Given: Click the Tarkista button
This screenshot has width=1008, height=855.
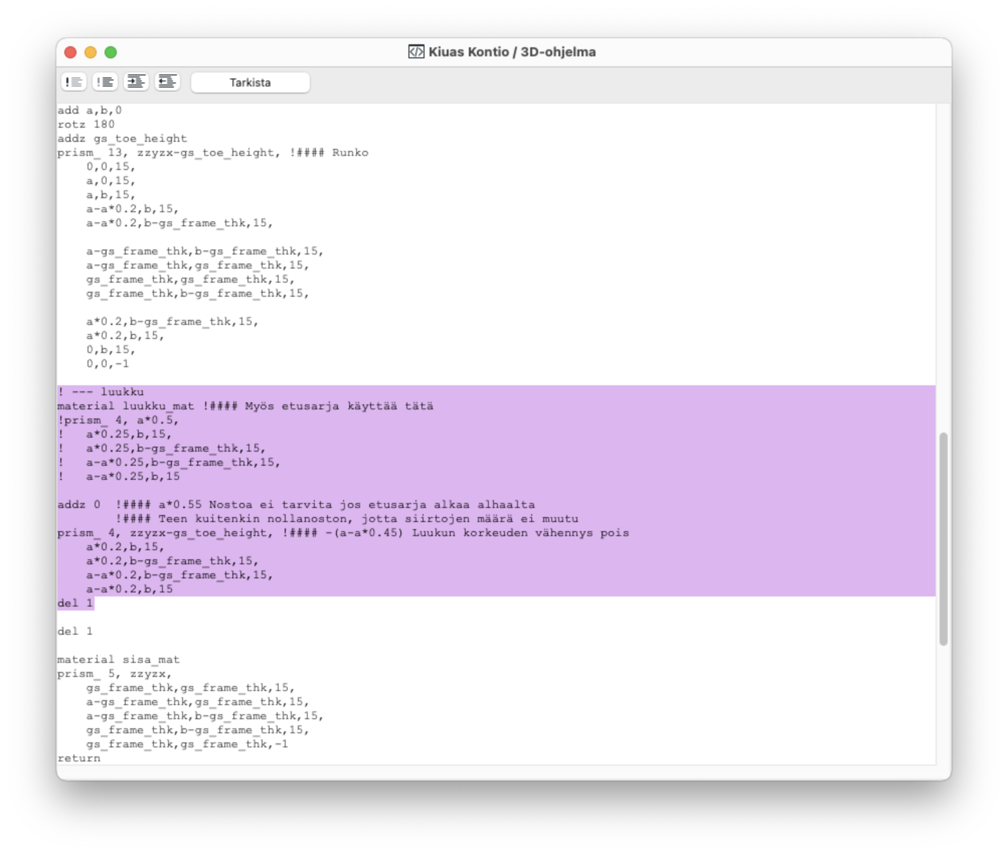Looking at the screenshot, I should (x=250, y=82).
